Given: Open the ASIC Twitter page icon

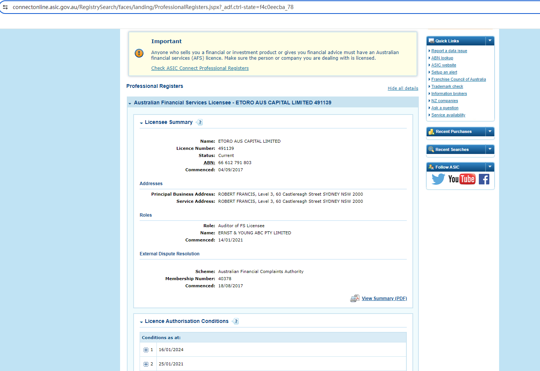Looking at the screenshot, I should (438, 179).
